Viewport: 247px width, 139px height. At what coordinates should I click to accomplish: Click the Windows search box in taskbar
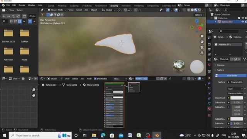click(x=40, y=136)
